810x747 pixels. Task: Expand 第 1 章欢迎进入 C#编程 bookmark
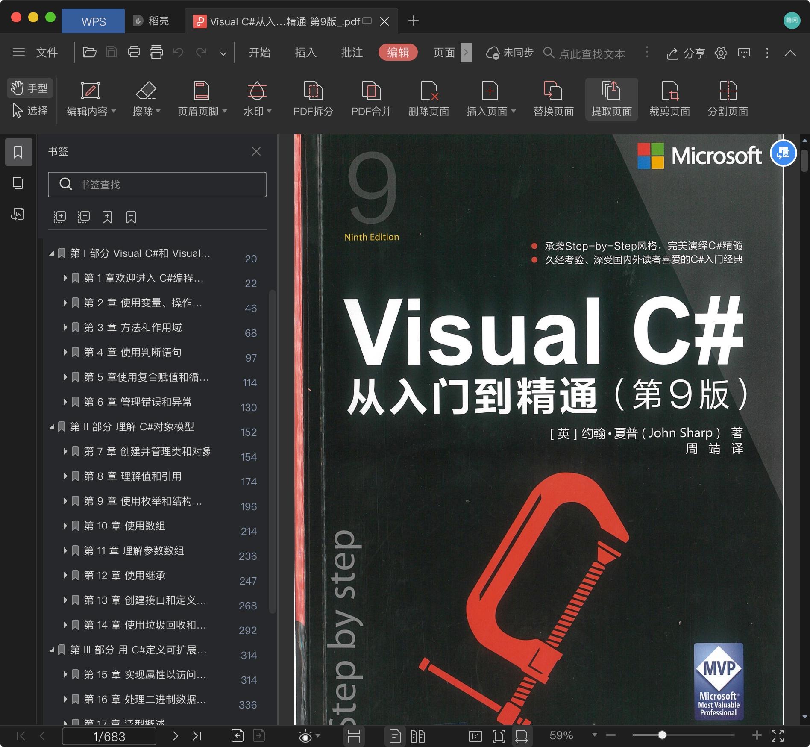click(65, 278)
